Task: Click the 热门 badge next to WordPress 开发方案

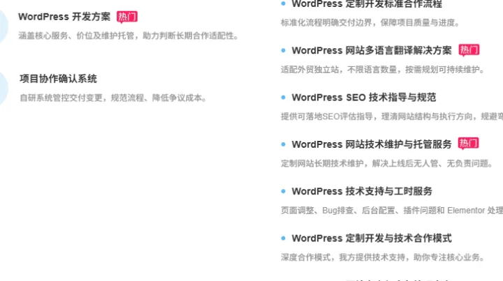Action: [x=127, y=17]
